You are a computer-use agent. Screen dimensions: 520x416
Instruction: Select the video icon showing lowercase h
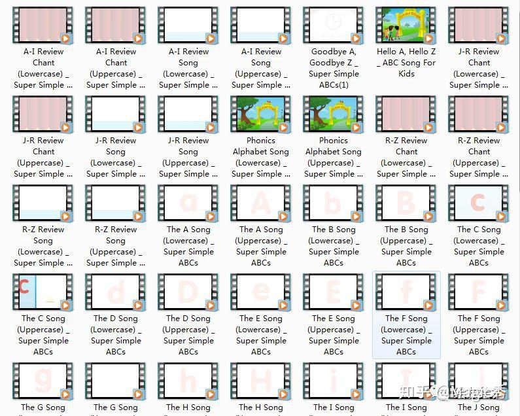click(188, 381)
